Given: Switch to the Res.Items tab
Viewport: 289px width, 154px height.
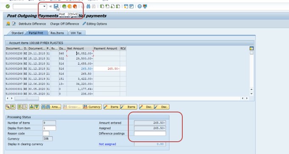Looking at the screenshot, I should tap(57, 33).
